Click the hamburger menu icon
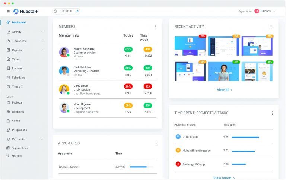This screenshot has width=286, height=180. pyautogui.click(x=8, y=11)
